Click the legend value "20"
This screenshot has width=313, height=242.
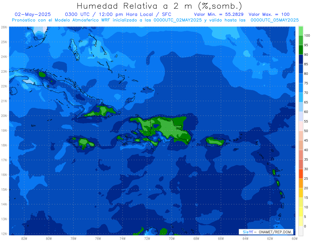306,188
